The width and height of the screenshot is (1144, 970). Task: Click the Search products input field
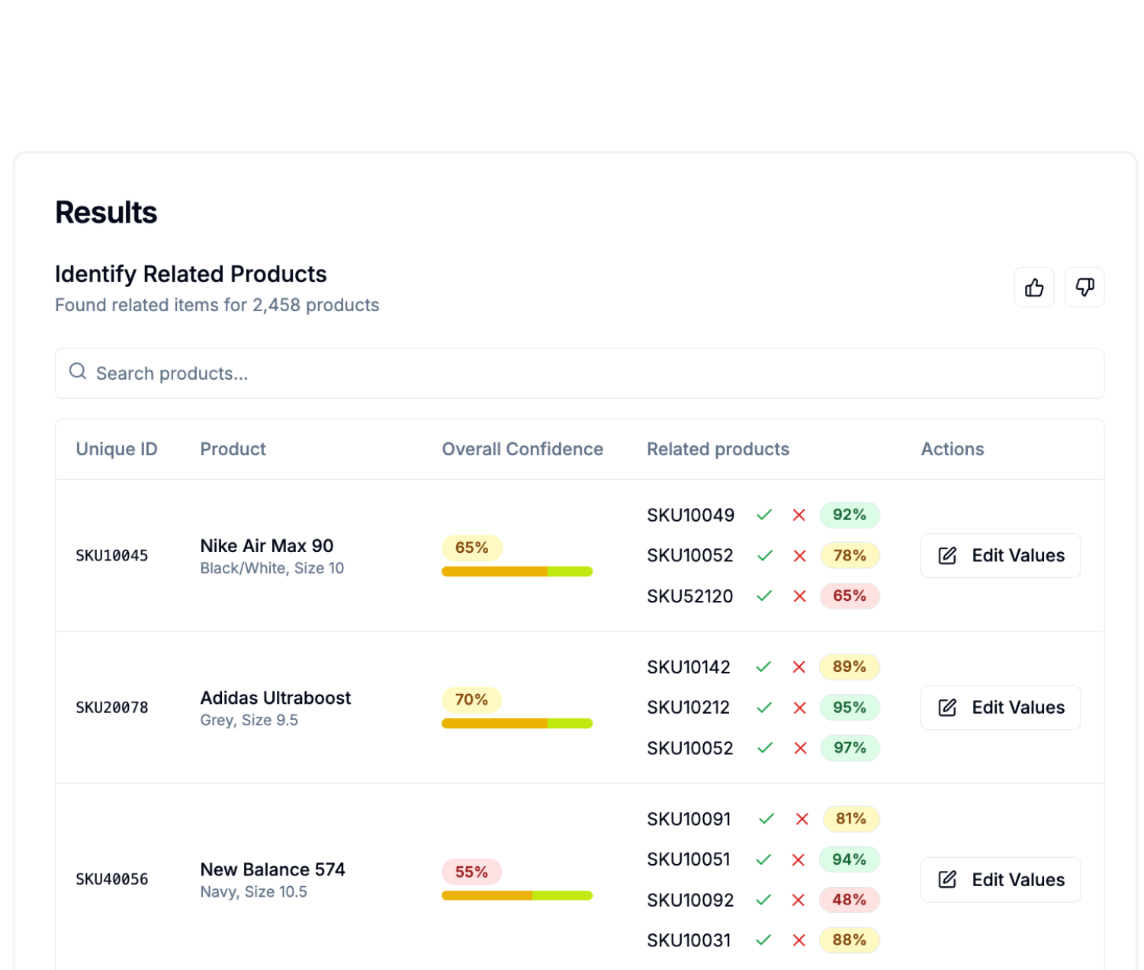point(381,373)
